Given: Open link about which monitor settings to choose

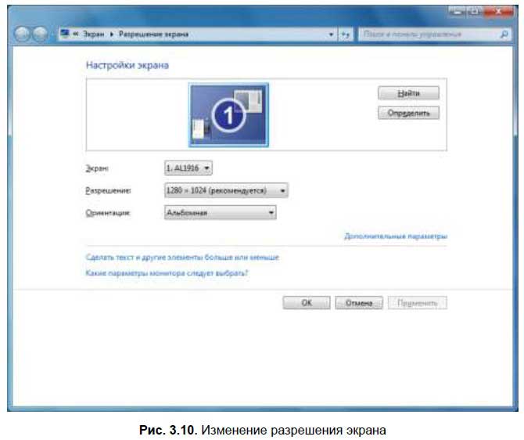Looking at the screenshot, I should pos(167,273).
